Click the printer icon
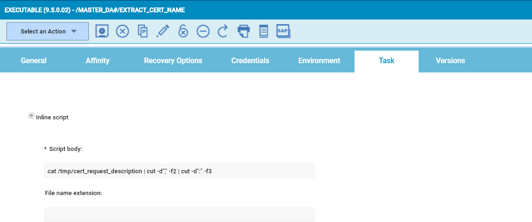532x222 pixels. pos(243,31)
